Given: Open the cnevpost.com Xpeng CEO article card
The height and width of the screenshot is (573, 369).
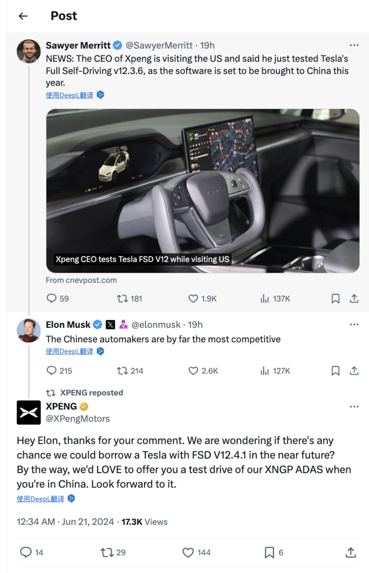Looking at the screenshot, I should [202, 191].
